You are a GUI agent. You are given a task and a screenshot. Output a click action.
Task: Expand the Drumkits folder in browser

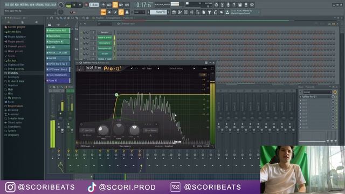point(13,73)
